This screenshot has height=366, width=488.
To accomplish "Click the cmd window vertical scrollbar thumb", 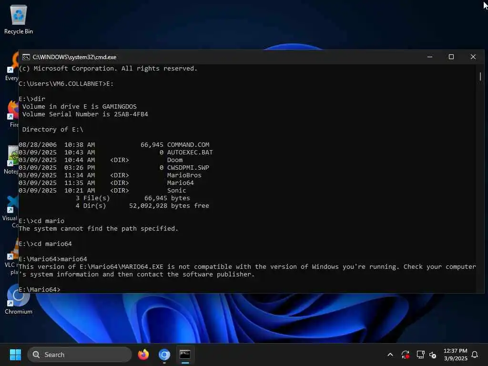I will click(x=480, y=76).
